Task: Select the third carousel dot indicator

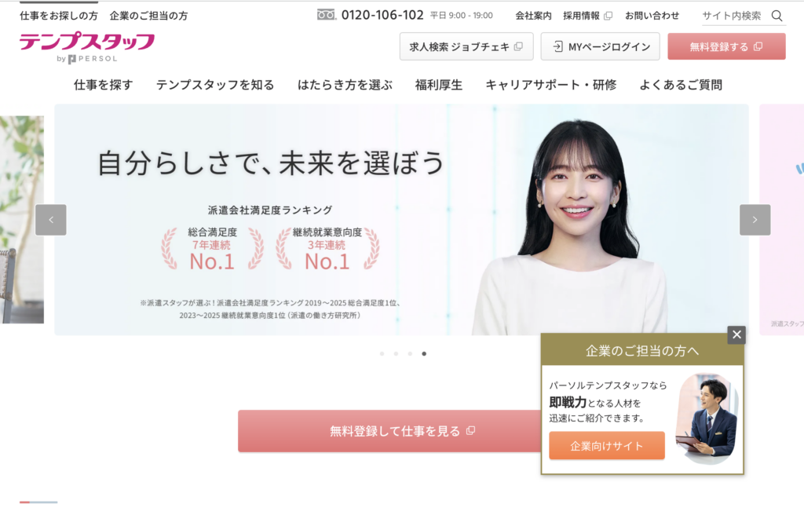Action: 410,353
